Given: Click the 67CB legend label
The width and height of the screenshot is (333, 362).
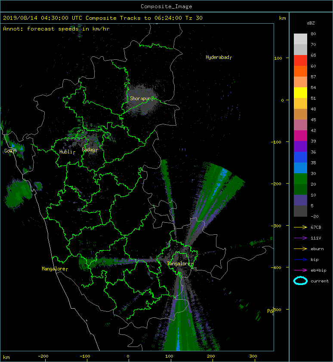Looking at the screenshot, I should click(x=316, y=227).
